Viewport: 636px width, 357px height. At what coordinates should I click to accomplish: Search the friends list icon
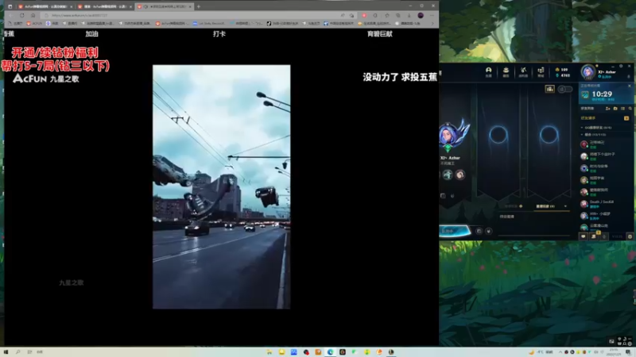[x=630, y=109]
